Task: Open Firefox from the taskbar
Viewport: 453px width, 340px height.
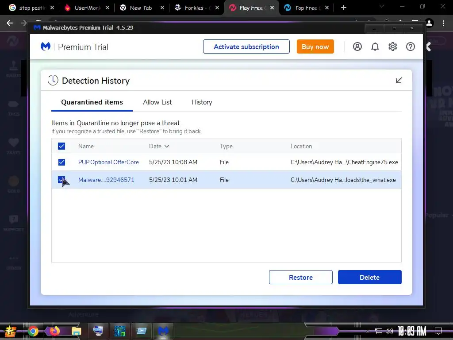Action: (x=54, y=331)
